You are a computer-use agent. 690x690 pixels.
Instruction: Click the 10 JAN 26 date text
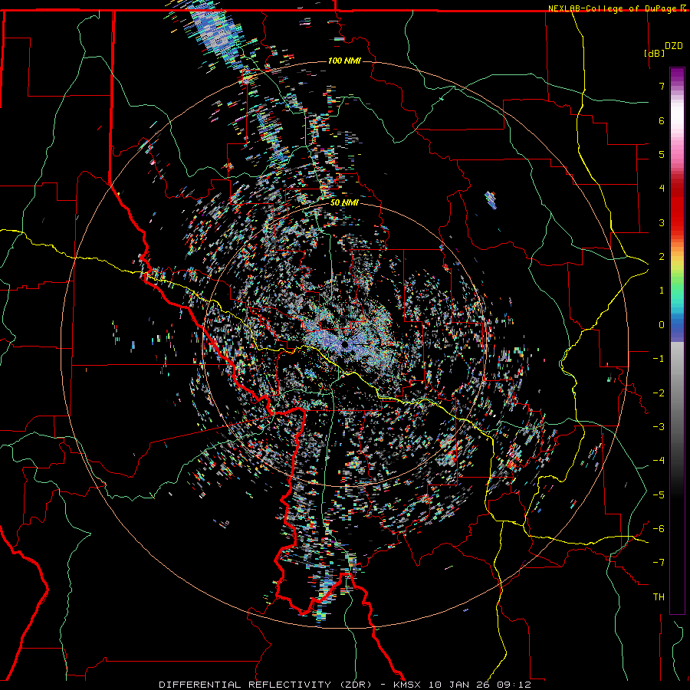click(460, 685)
